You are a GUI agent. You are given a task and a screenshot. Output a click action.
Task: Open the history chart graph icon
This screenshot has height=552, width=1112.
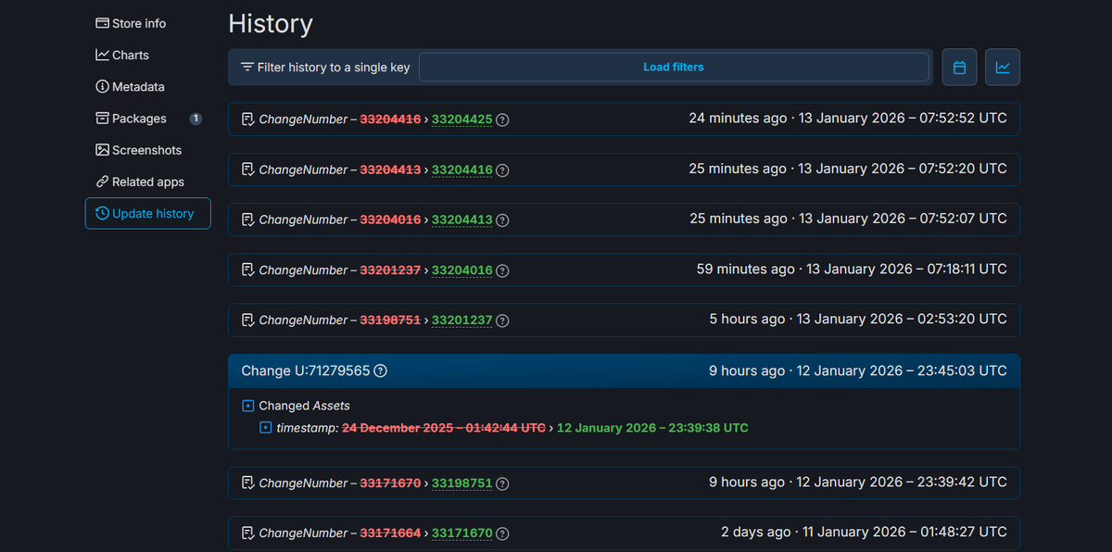click(x=1003, y=67)
